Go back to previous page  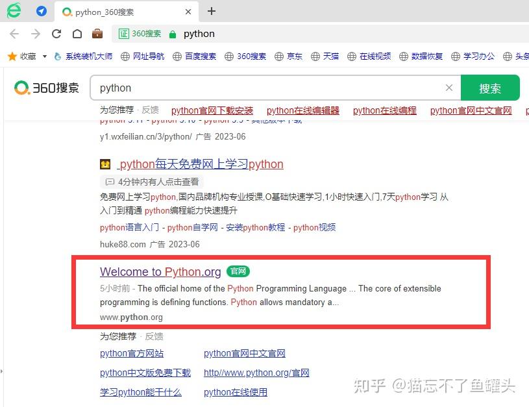click(14, 34)
